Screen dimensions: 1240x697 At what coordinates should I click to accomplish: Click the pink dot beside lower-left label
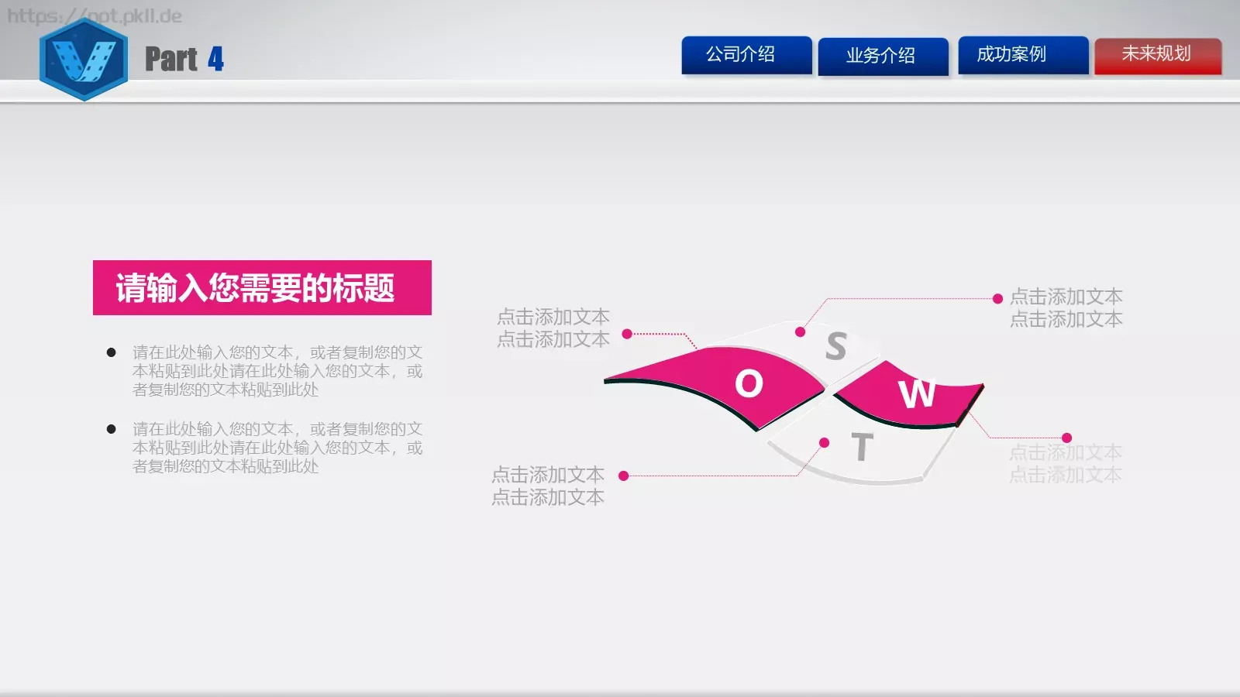624,476
